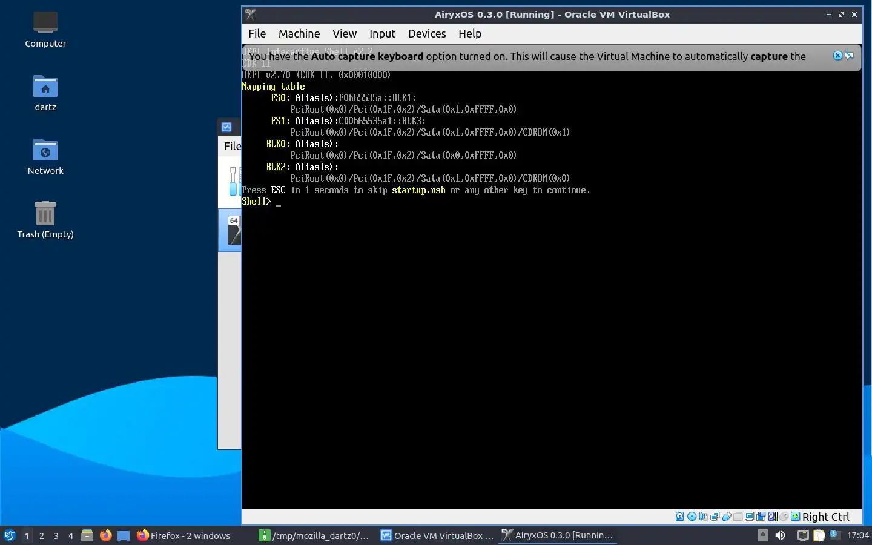Click the BLK0: alias line

coord(302,144)
